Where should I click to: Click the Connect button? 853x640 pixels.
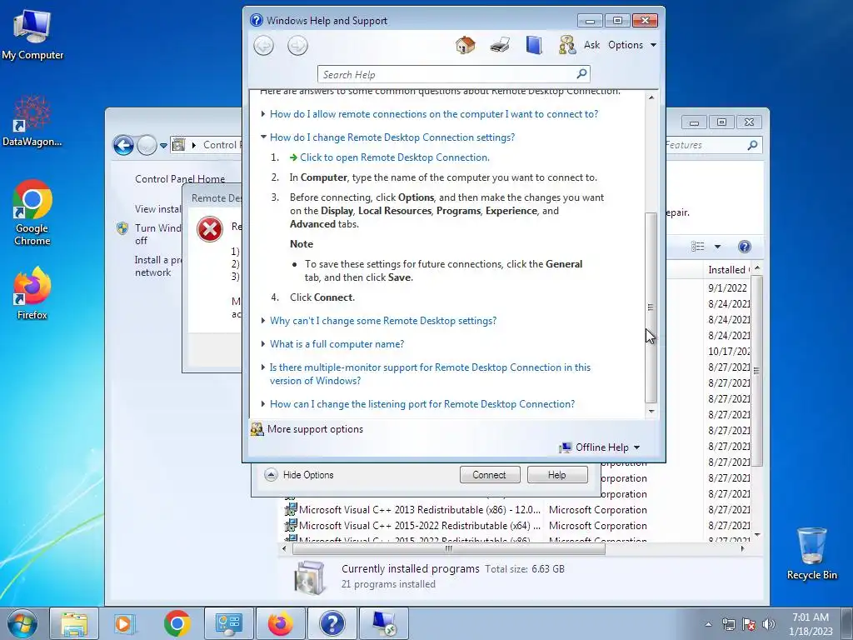pyautogui.click(x=490, y=474)
